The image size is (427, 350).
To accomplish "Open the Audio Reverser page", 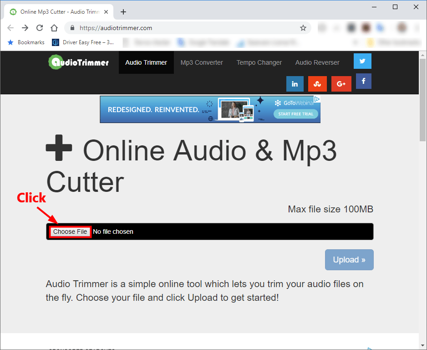I will click(317, 62).
